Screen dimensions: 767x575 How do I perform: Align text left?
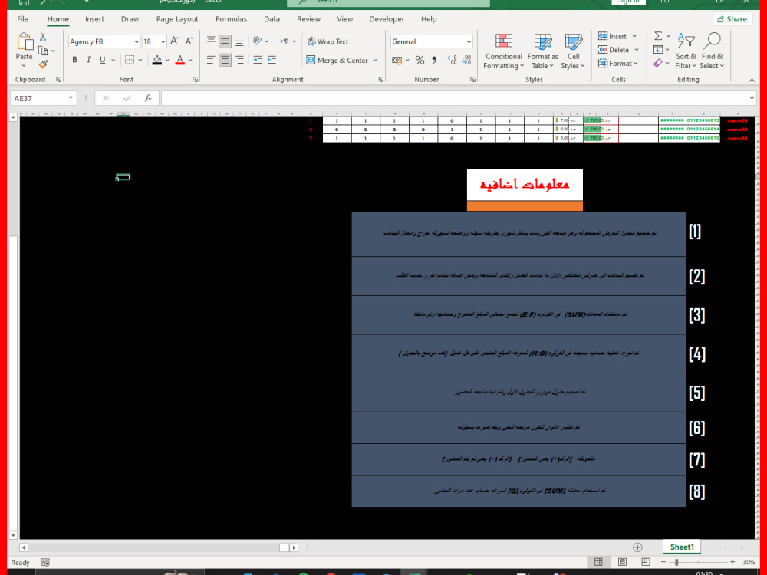pyautogui.click(x=211, y=60)
